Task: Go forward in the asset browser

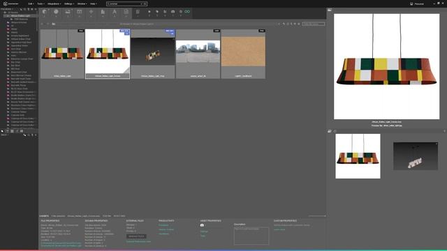Action: (x=47, y=24)
